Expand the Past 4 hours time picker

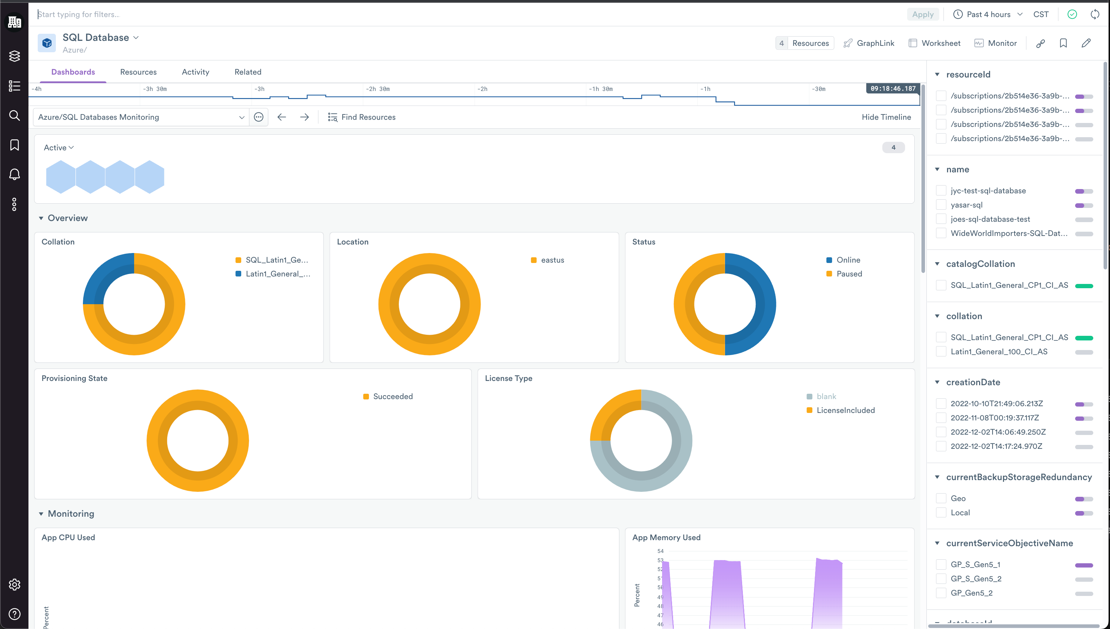coord(988,14)
